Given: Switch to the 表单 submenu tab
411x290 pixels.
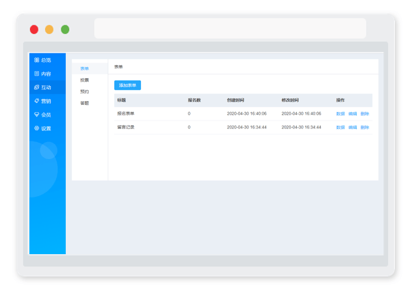Looking at the screenshot, I should tap(90, 68).
